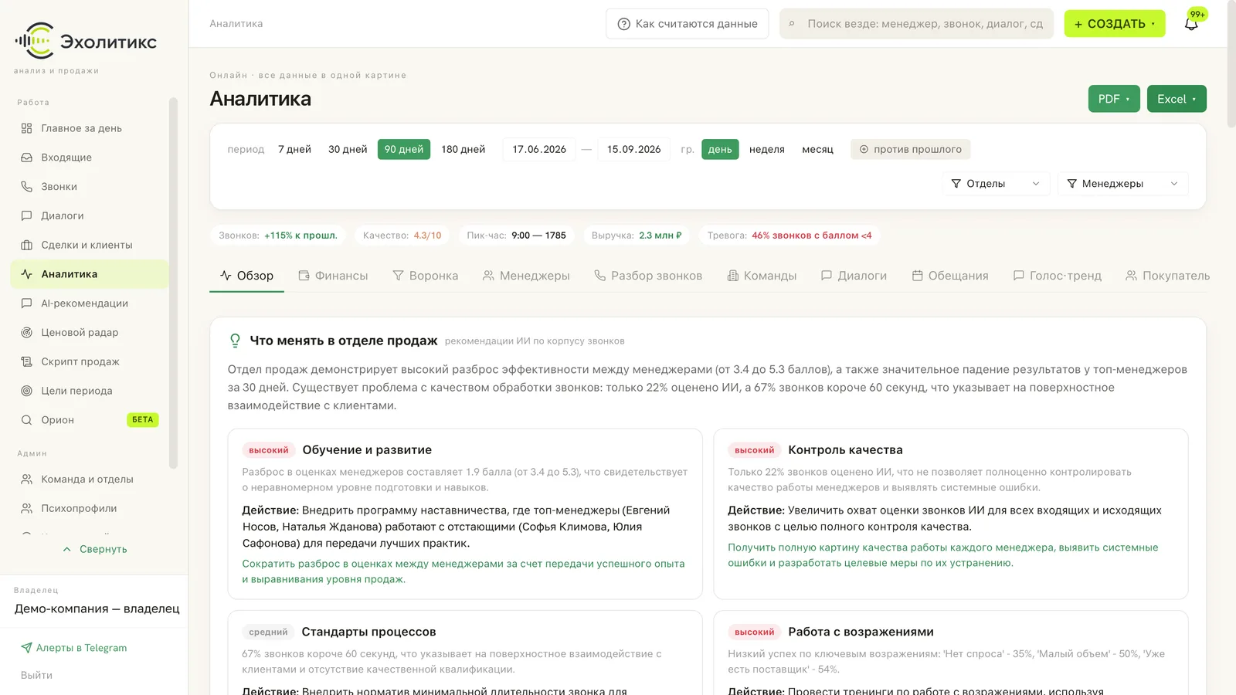Group data by неделя
The height and width of the screenshot is (695, 1236).
pyautogui.click(x=767, y=149)
